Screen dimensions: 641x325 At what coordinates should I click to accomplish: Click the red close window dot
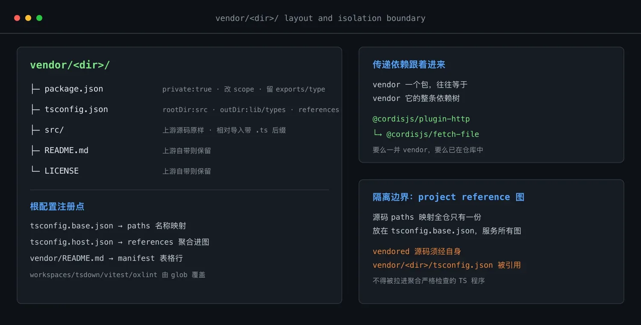17,18
